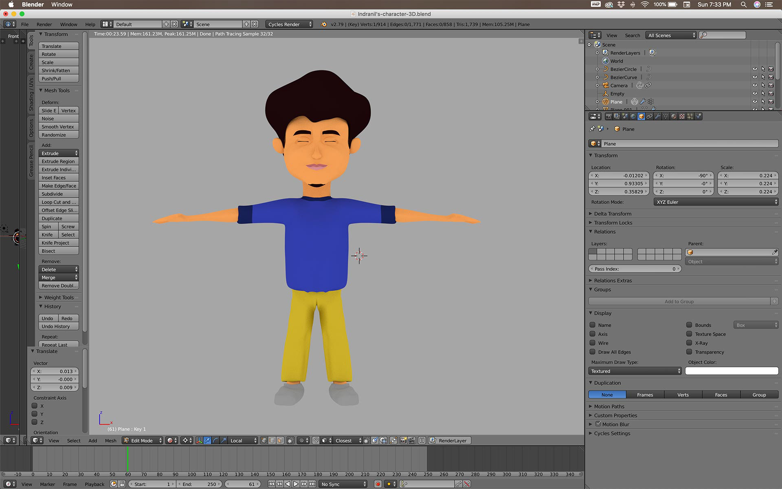
Task: Click the translate manipulator arrow icon
Action: pos(207,441)
